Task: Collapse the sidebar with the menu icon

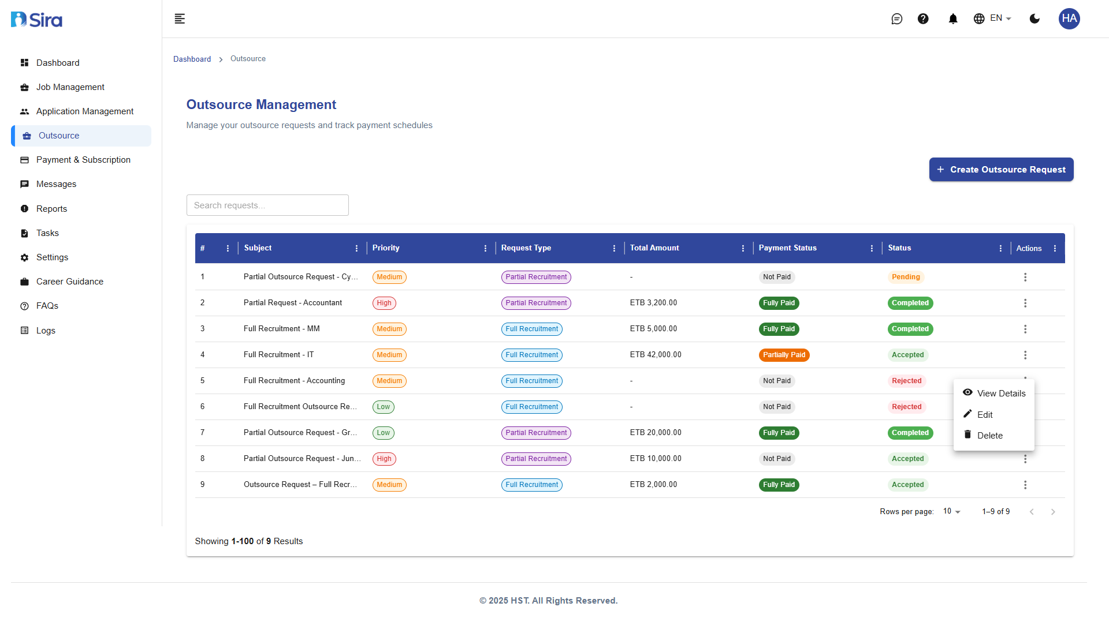Action: 180,19
